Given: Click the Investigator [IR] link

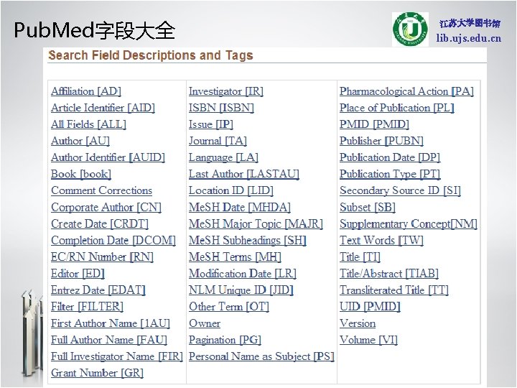Looking at the screenshot, I should point(226,91).
